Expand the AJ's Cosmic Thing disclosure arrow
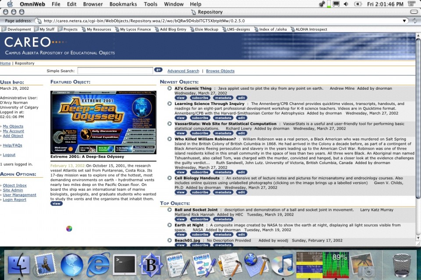The image size is (421, 280). pyautogui.click(x=170, y=88)
